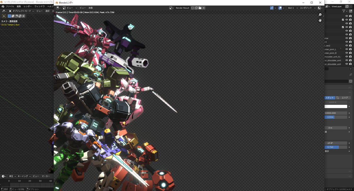Screen dimensions: 354x191
Task: Open outliner filter funnel dropdown
Action: coord(345,11)
